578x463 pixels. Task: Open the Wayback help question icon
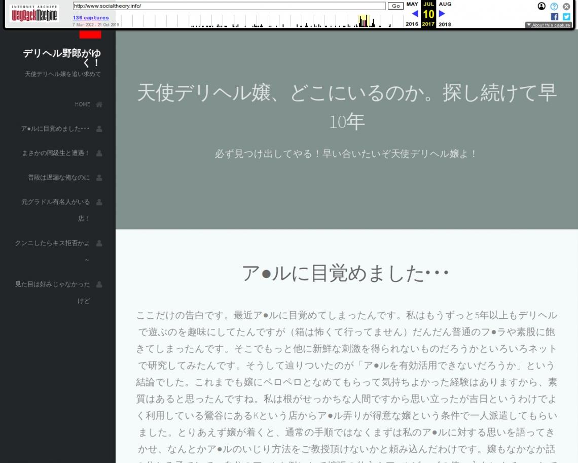coord(554,6)
